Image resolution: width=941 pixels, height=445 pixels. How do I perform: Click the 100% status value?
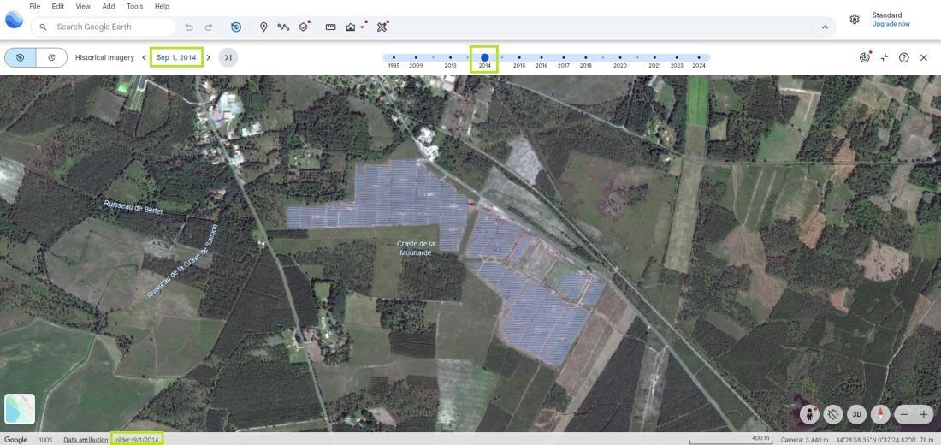click(x=45, y=440)
